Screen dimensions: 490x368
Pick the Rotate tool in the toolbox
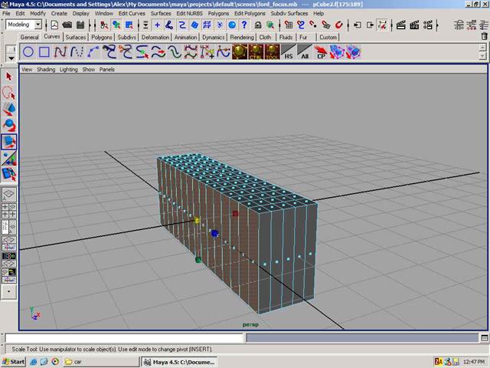coord(8,125)
